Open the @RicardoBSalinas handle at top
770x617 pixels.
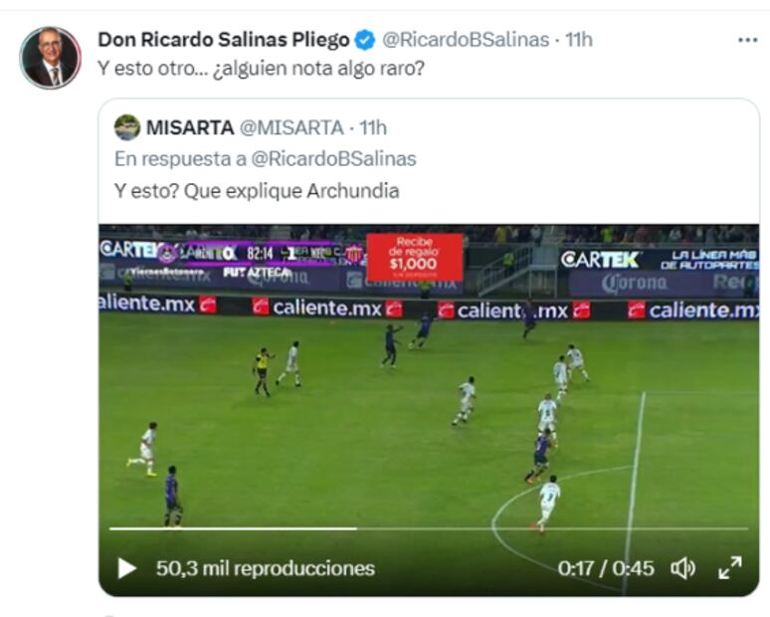click(x=466, y=40)
